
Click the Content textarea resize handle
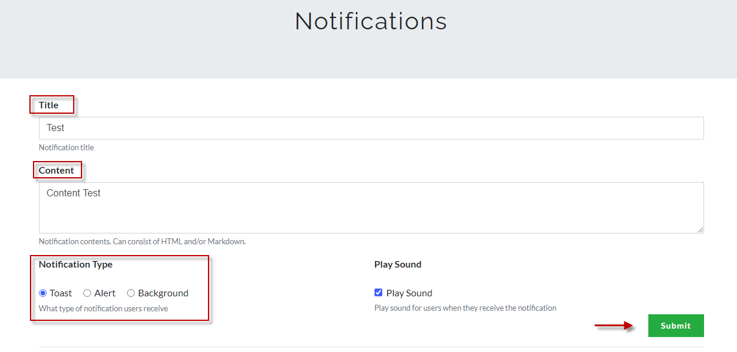[x=700, y=230]
